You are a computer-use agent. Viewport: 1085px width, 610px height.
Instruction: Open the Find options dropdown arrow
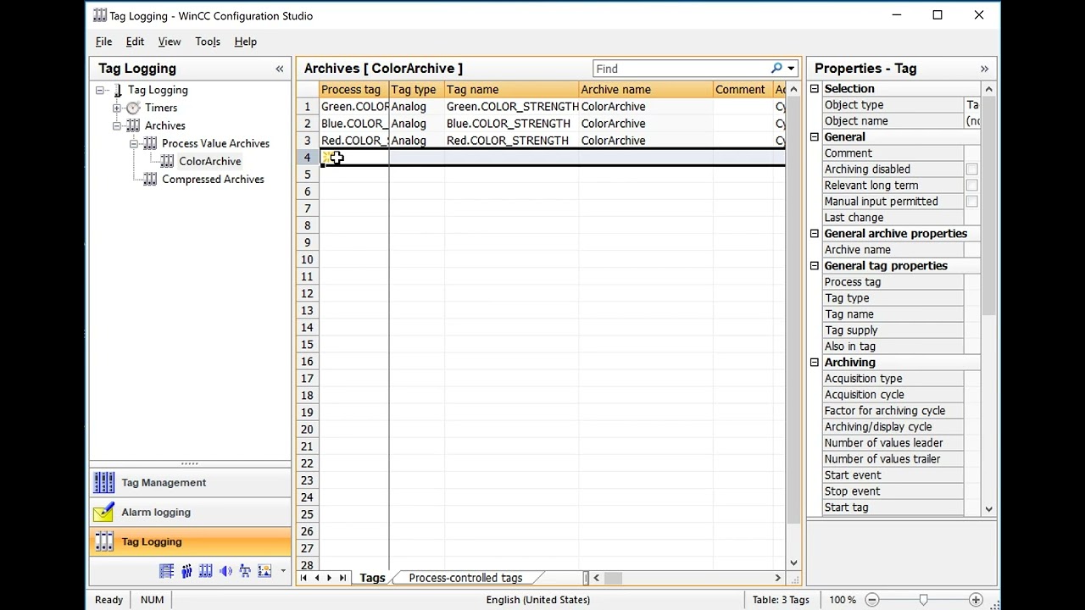pyautogui.click(x=791, y=69)
